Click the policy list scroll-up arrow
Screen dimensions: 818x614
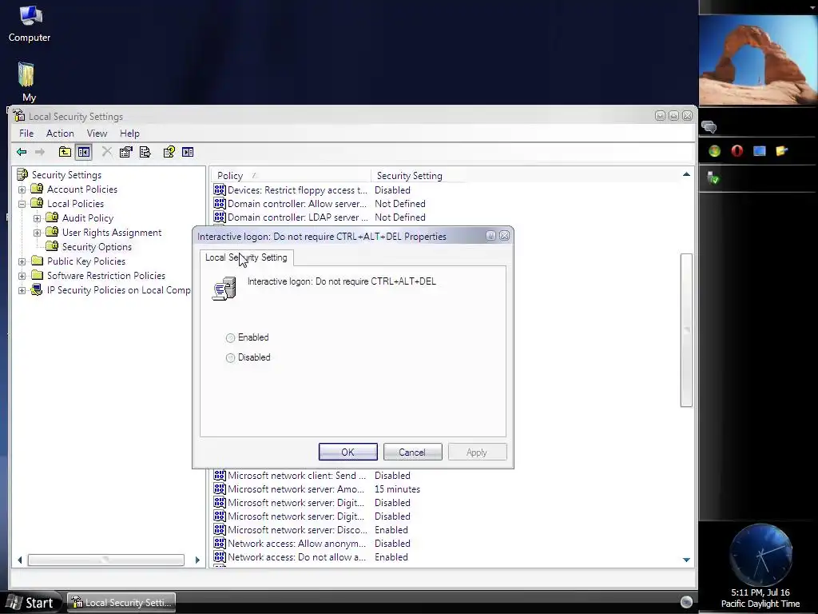coord(686,174)
